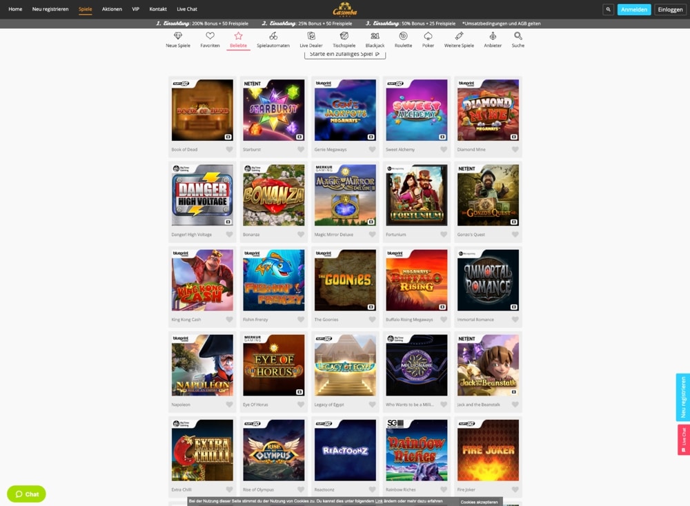
Task: Open the vertical Neu registrieren side tab
Action: [x=683, y=397]
